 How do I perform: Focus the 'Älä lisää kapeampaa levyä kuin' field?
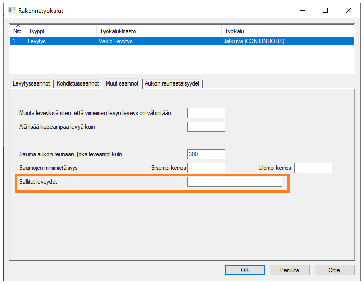(x=206, y=127)
